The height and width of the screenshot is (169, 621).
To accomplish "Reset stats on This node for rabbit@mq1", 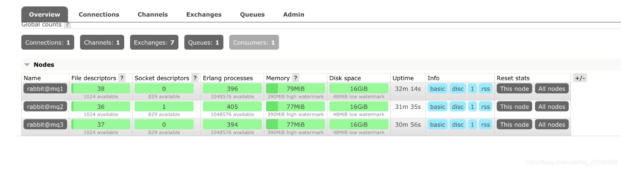I will tap(515, 89).
